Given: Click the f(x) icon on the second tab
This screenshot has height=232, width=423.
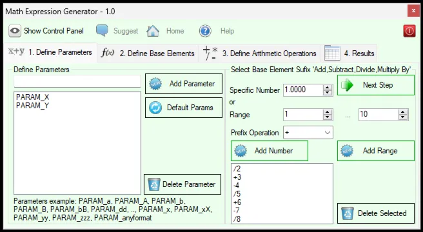Looking at the screenshot, I should (108, 52).
